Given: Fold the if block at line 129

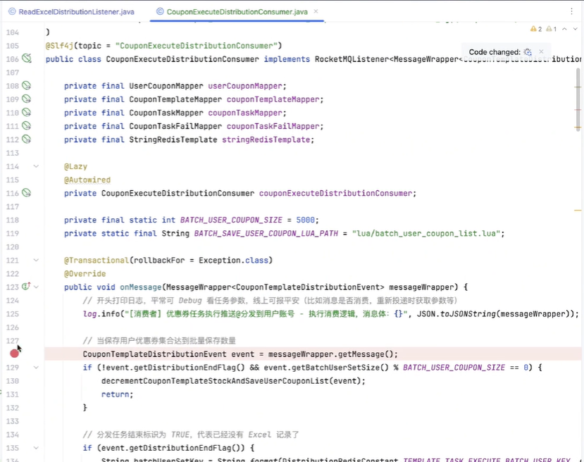Looking at the screenshot, I should click(x=36, y=367).
